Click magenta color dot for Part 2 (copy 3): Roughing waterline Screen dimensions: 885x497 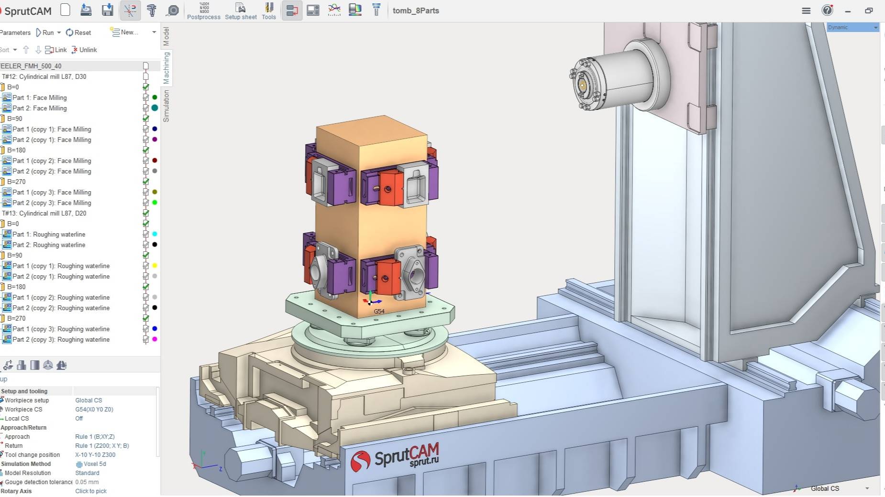click(x=155, y=339)
